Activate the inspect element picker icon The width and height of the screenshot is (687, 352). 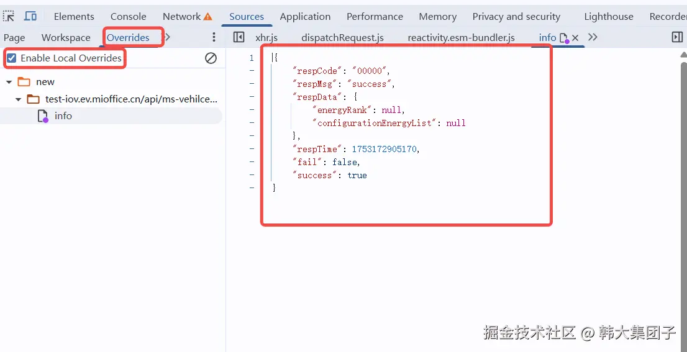(x=8, y=16)
